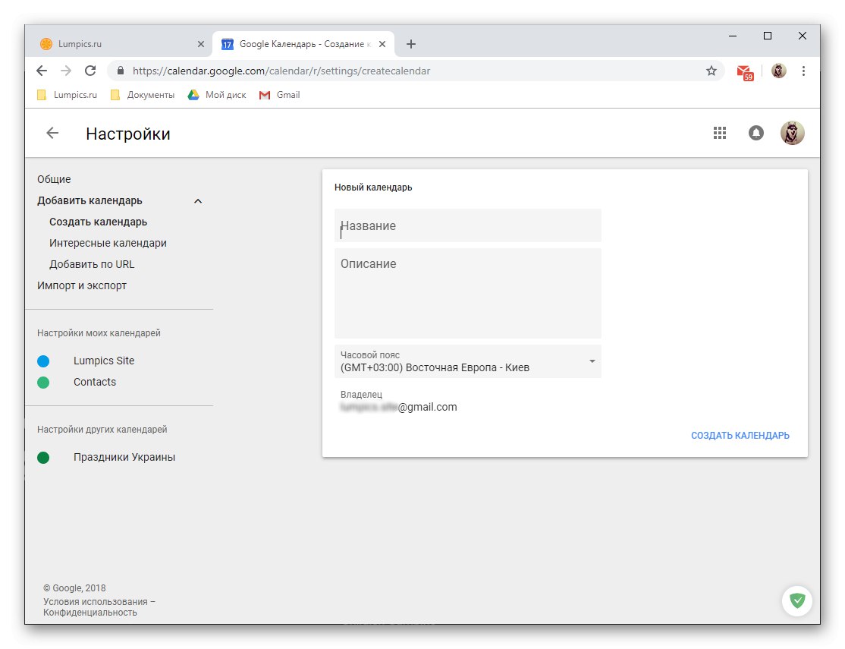Viewport: 845px width, 649px height.
Task: Open Google notifications bell
Action: tap(755, 132)
